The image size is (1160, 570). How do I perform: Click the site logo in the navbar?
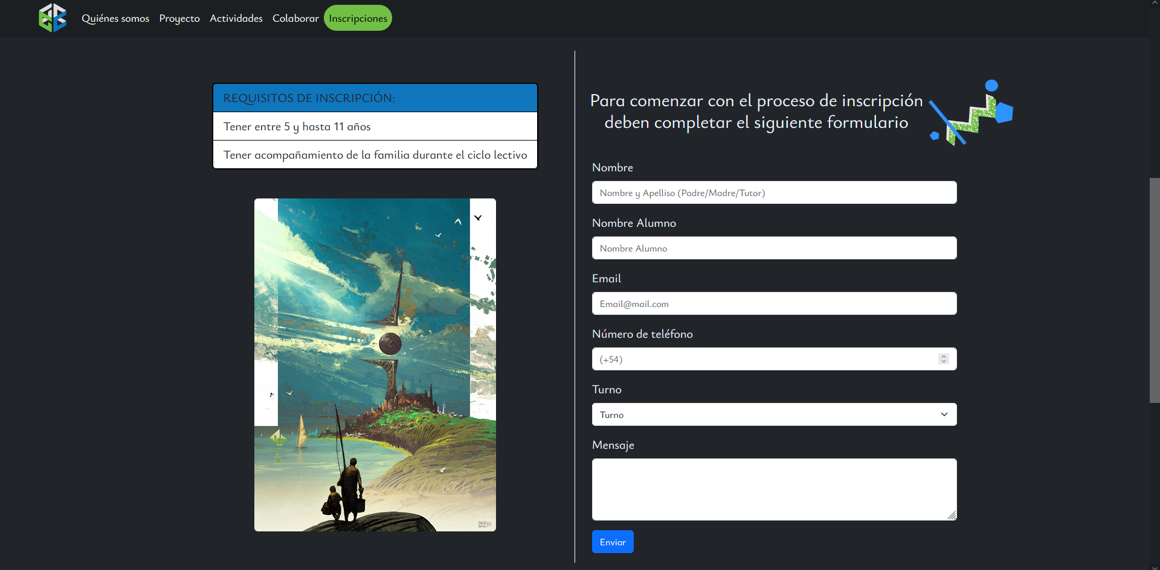coord(53,18)
